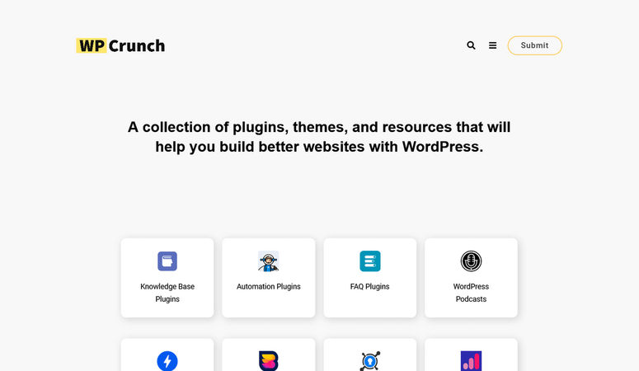Open the hamburger menu icon
Screen dimensions: 639x371
tap(493, 45)
